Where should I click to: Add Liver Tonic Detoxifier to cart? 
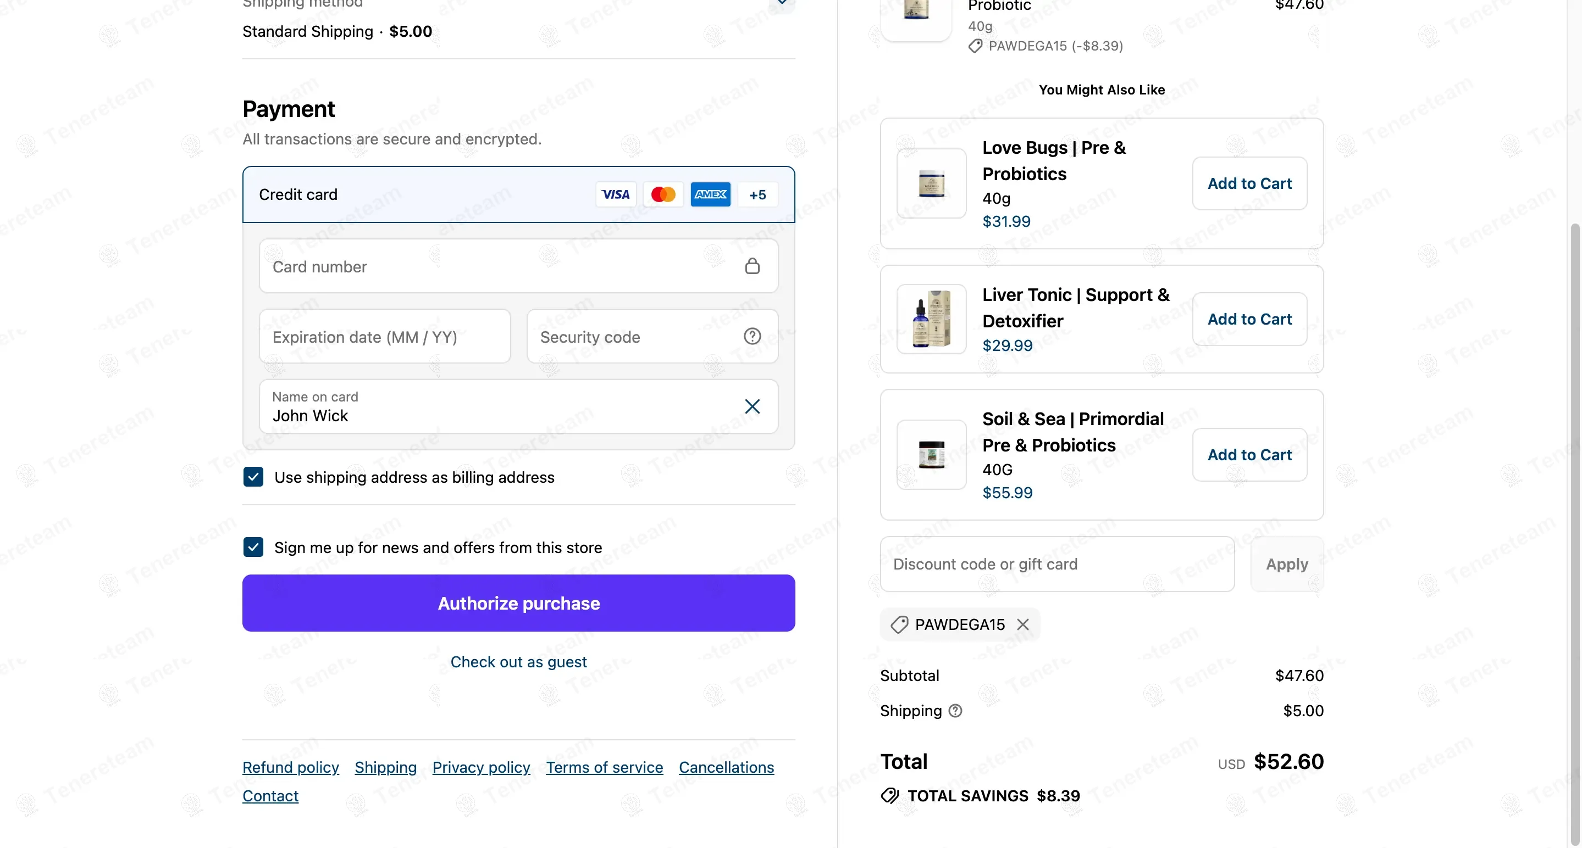tap(1250, 319)
